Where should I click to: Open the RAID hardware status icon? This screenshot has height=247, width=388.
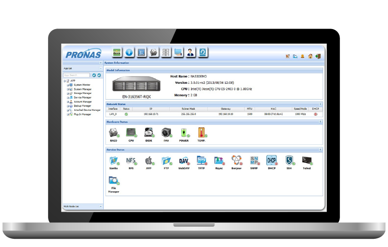113,132
